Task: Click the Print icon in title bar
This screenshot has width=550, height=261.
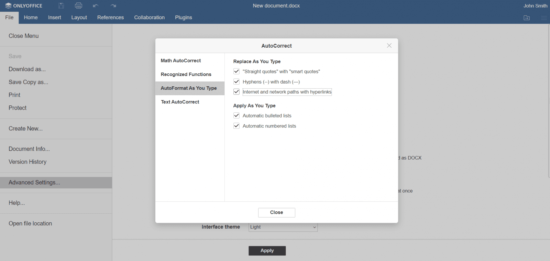Action: (x=78, y=5)
